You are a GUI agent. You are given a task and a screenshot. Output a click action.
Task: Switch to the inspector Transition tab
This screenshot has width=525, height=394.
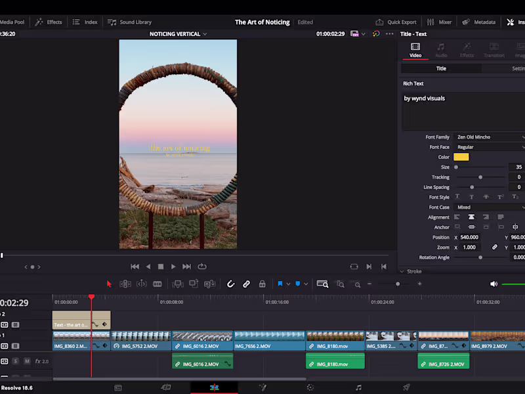tap(494, 51)
